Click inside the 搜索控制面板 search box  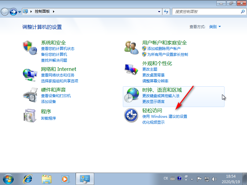click(x=207, y=11)
